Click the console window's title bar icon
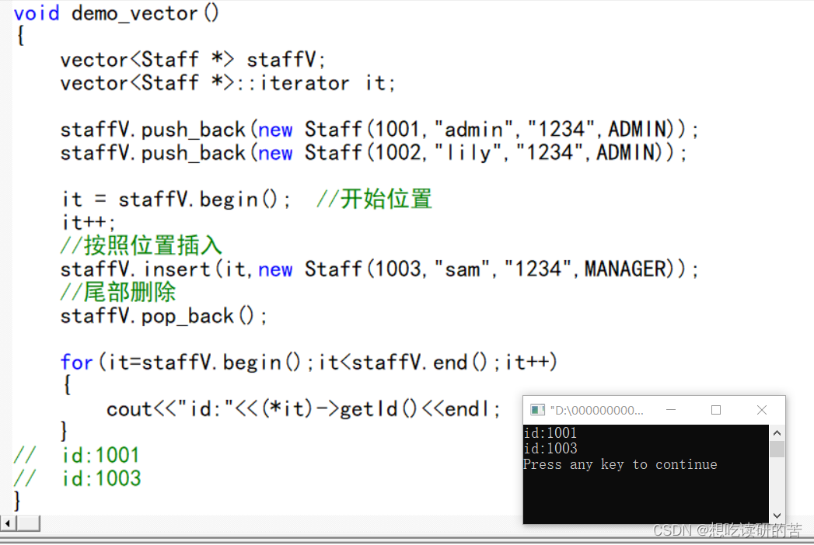814x545 pixels. coord(537,409)
